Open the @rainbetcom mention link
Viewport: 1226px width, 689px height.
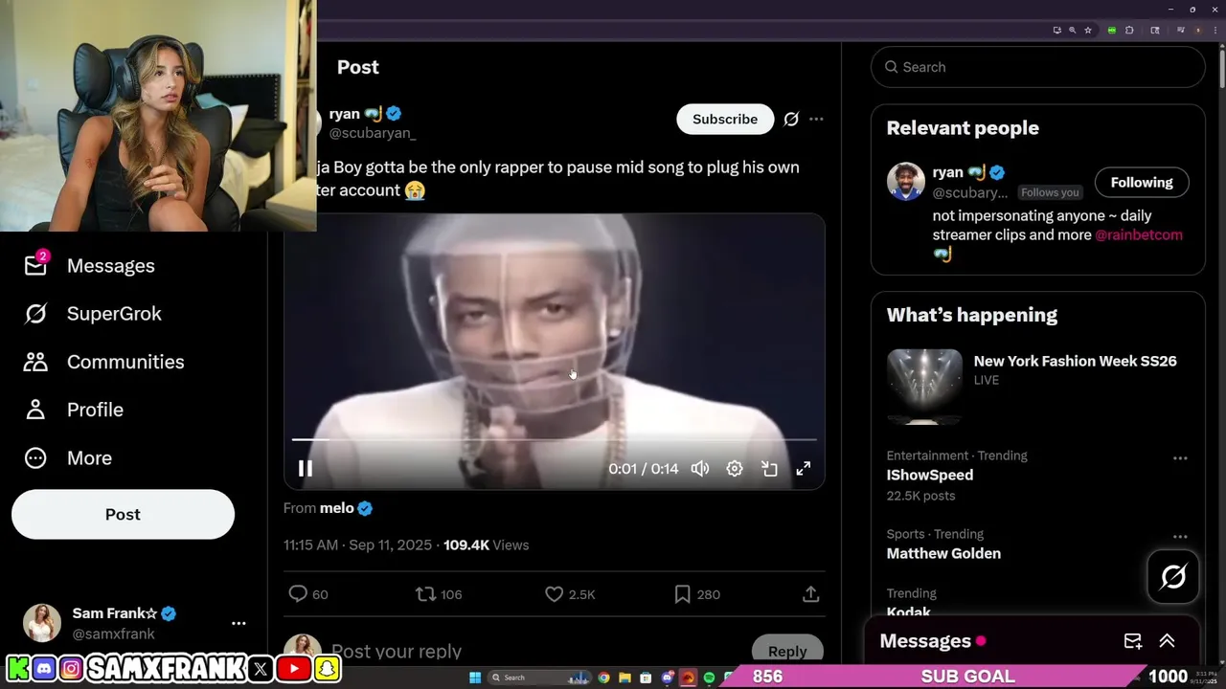point(1139,234)
